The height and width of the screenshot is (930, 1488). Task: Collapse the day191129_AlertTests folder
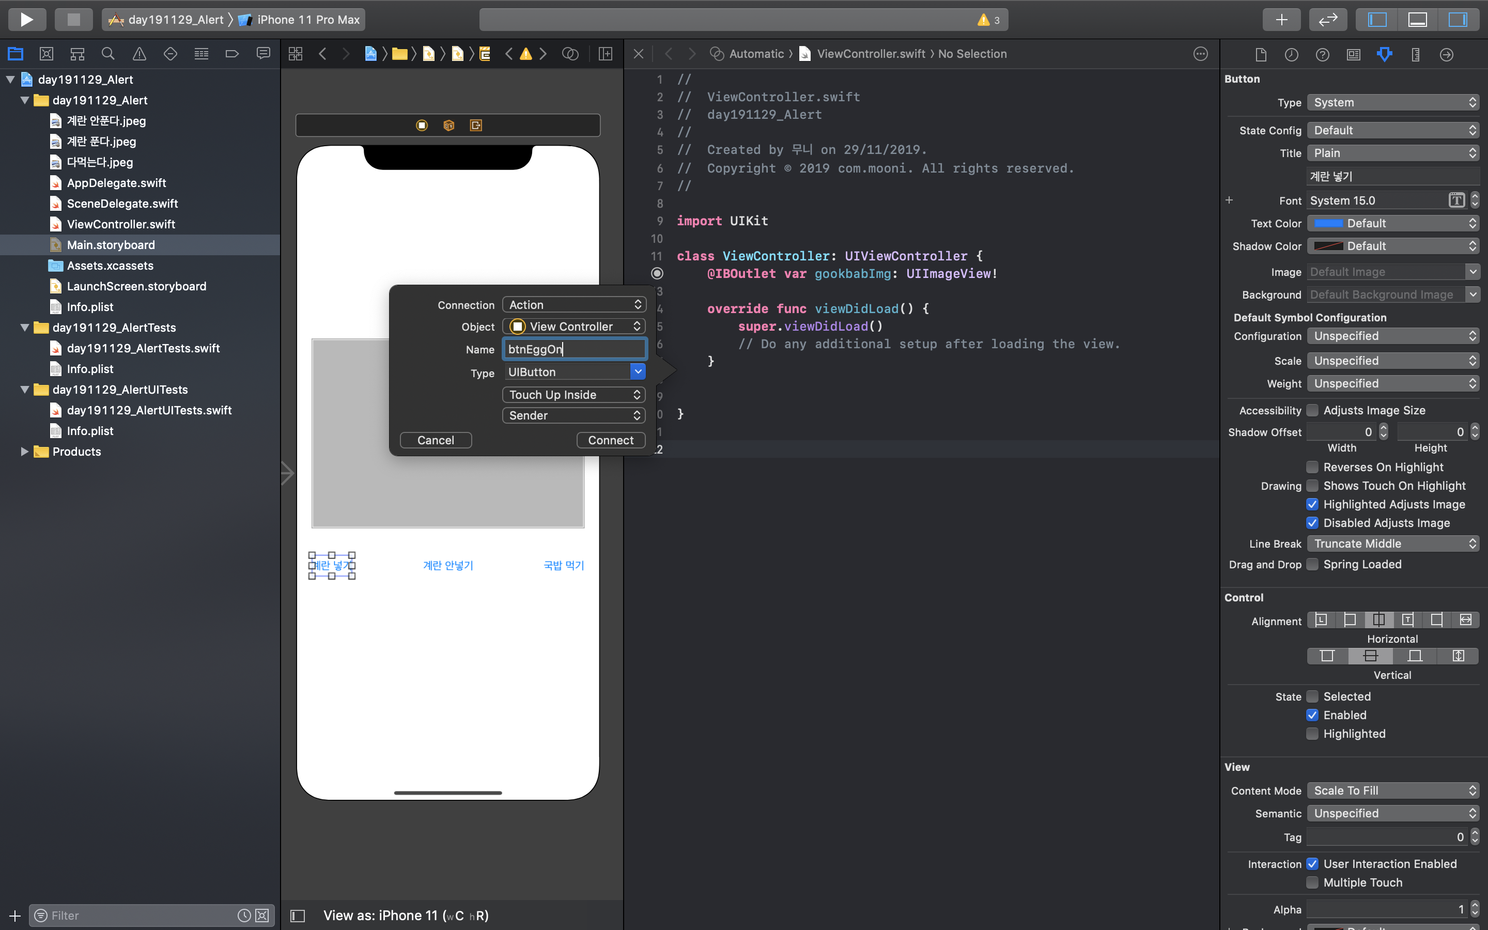coord(25,327)
